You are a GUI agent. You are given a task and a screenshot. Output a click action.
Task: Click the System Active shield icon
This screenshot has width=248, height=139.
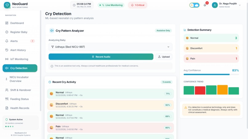pyautogui.click(x=6, y=120)
